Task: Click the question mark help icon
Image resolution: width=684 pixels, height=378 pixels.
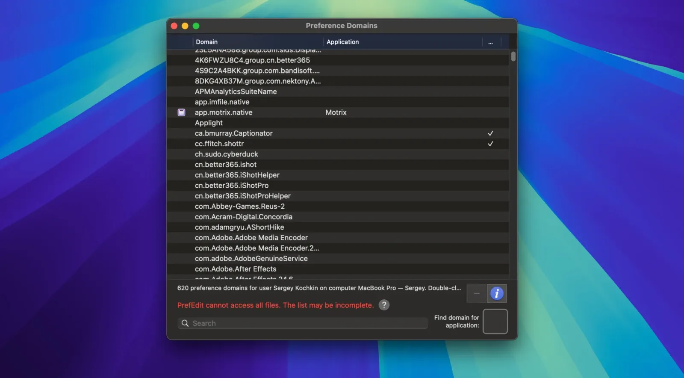Action: tap(384, 305)
